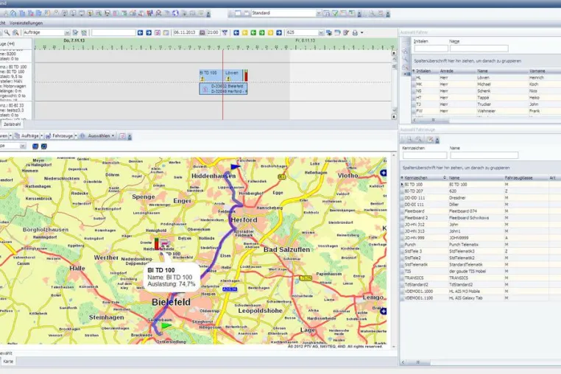Viewport: 561px width, 374px height.
Task: Click the blue plus button at the map's lower right
Action: [383, 311]
